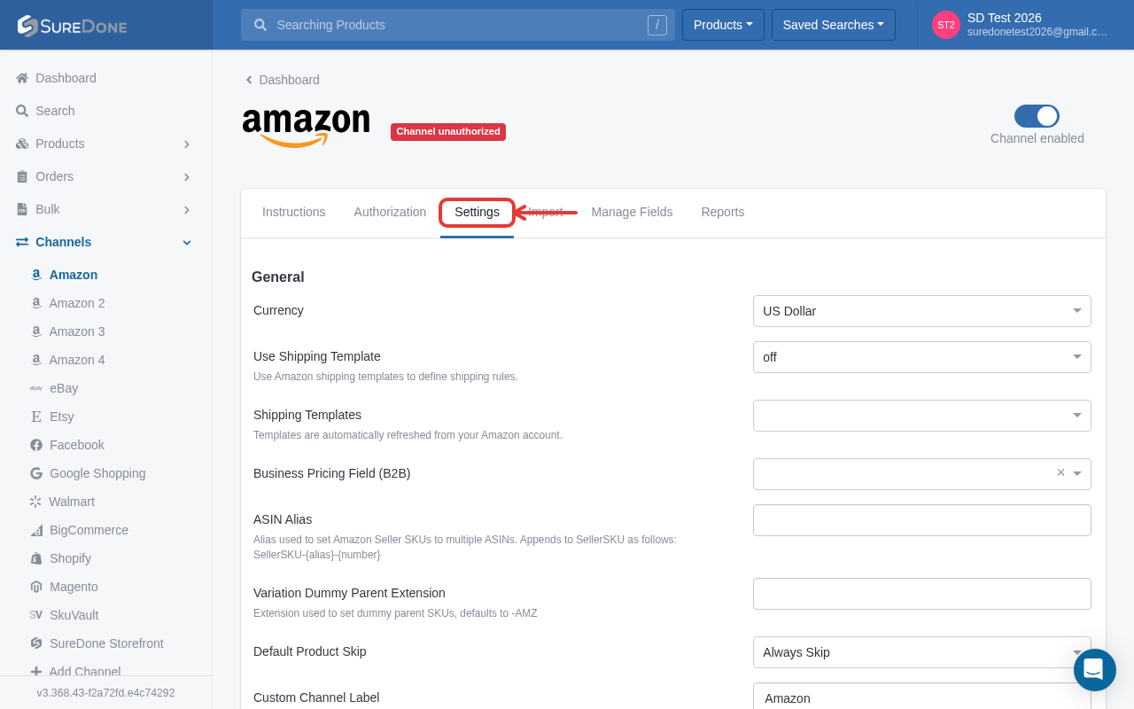This screenshot has height=709, width=1134.
Task: Click the Custom Channel Label field
Action: pos(922,697)
